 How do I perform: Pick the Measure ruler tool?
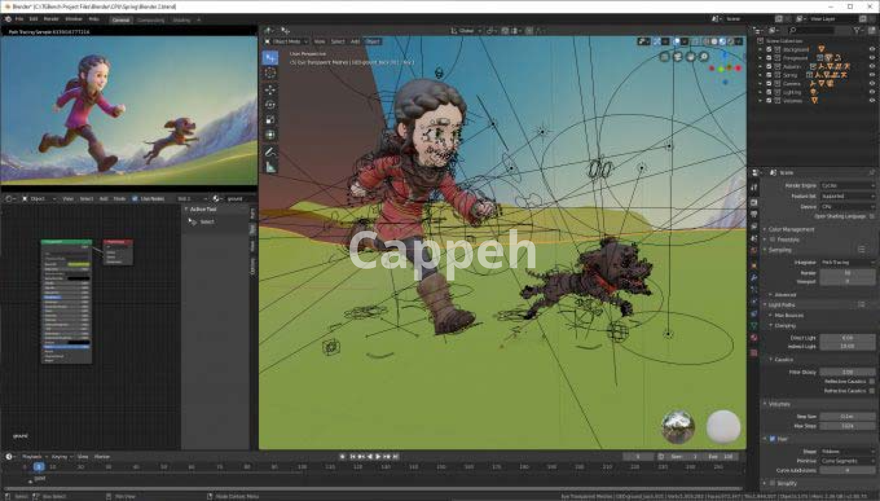[x=270, y=167]
